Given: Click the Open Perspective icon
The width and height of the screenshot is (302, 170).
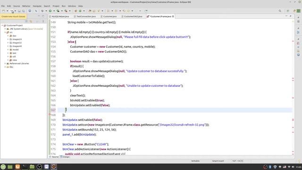Looking at the screenshot, I should click(288, 11).
